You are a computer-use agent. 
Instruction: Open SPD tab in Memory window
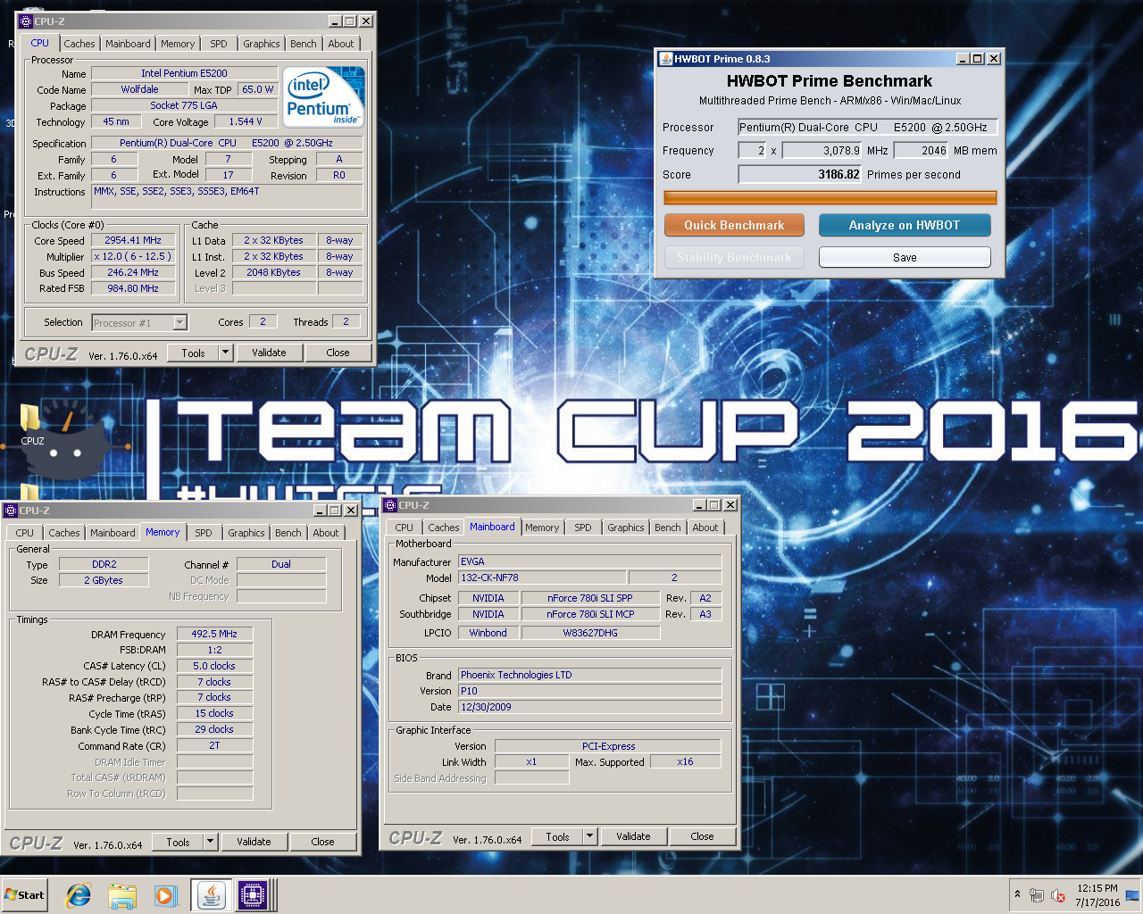[204, 533]
